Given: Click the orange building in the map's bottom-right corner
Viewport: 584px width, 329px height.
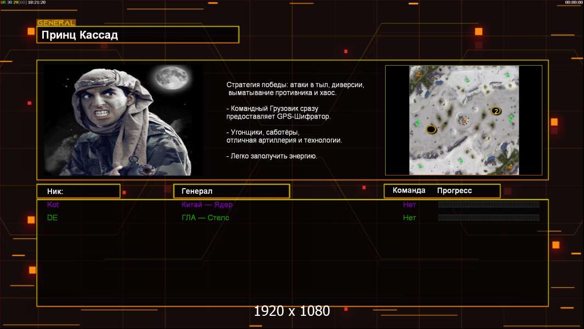Looking at the screenshot, I should click(511, 166).
